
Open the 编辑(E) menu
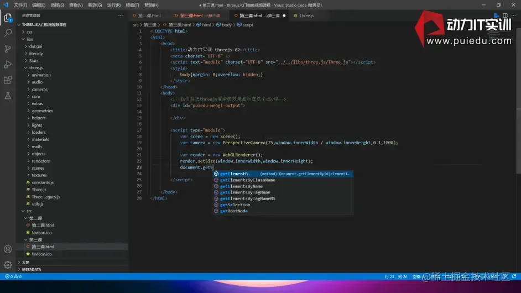pyautogui.click(x=39, y=5)
